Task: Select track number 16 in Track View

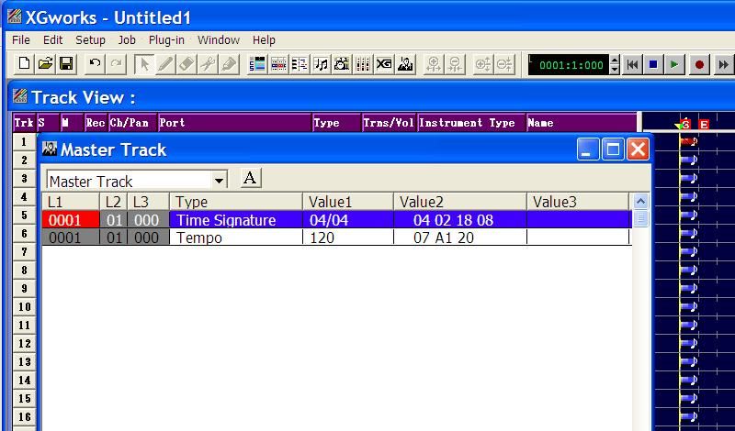Action: (25, 416)
